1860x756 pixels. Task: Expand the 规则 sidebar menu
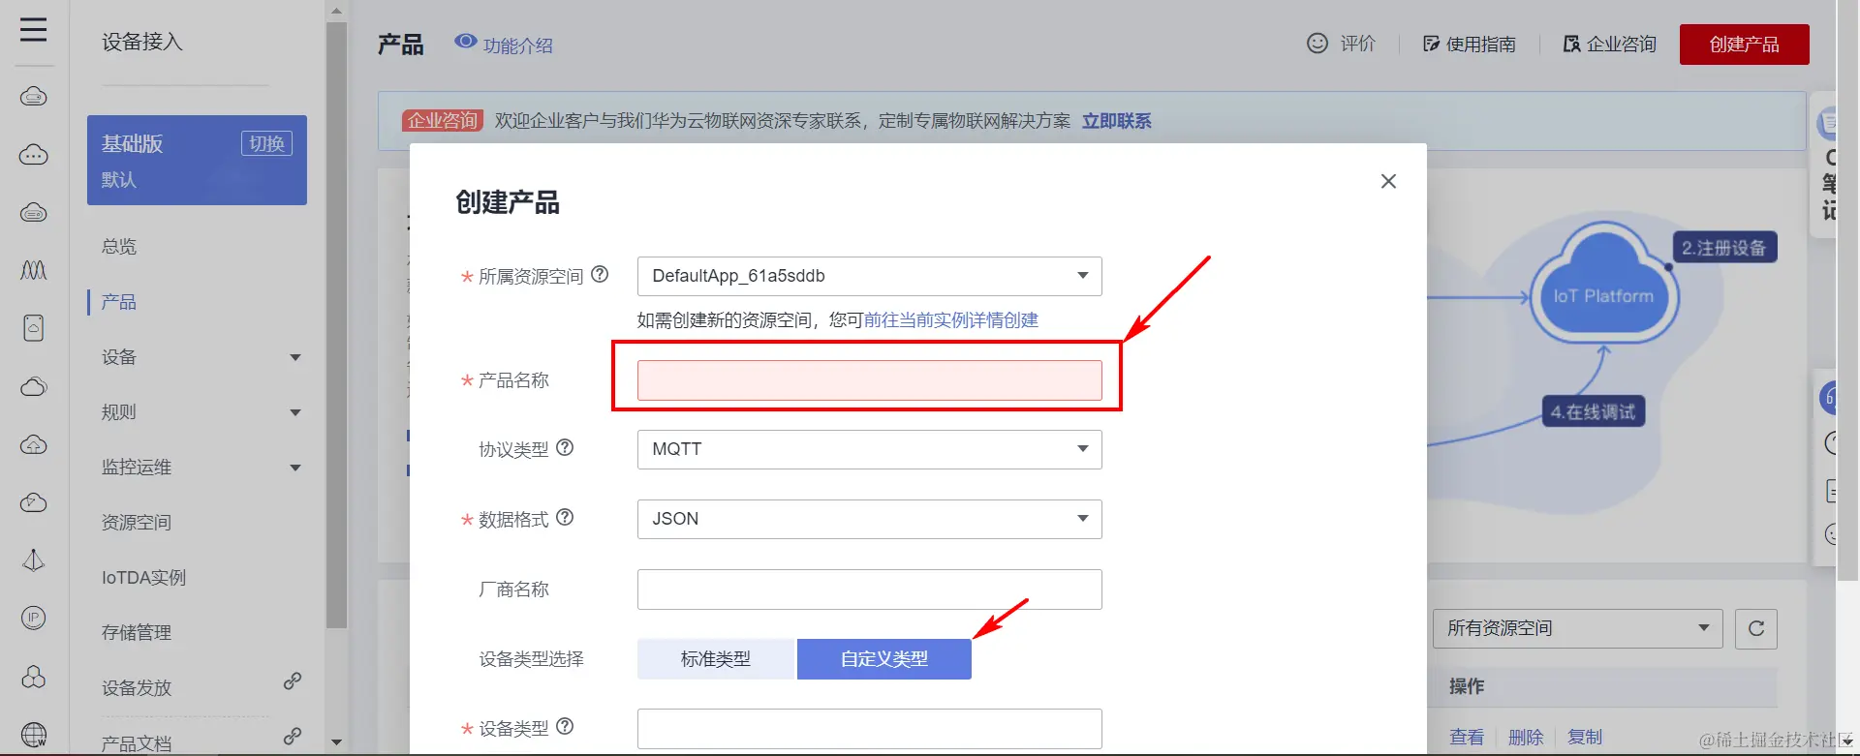(x=295, y=413)
